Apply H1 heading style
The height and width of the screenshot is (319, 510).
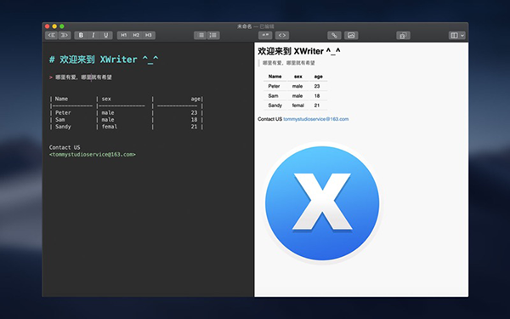point(123,35)
